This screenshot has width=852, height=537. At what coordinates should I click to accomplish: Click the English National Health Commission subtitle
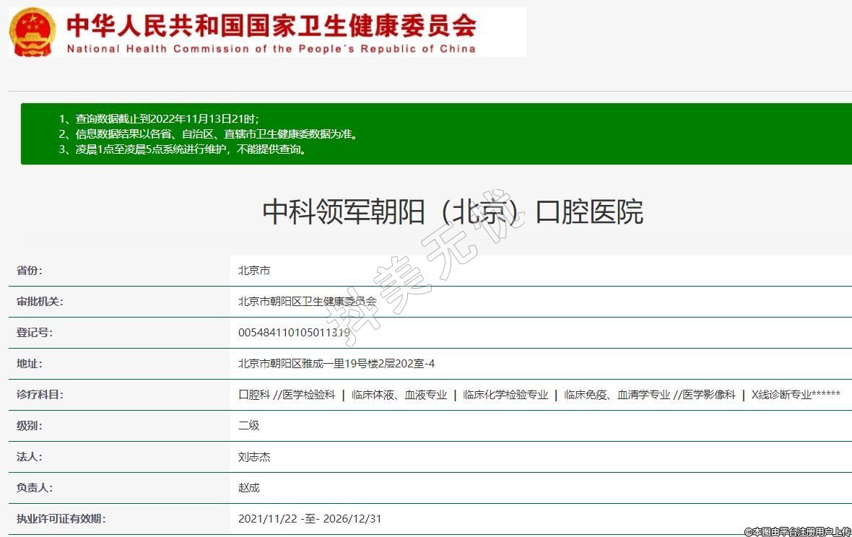point(271,49)
